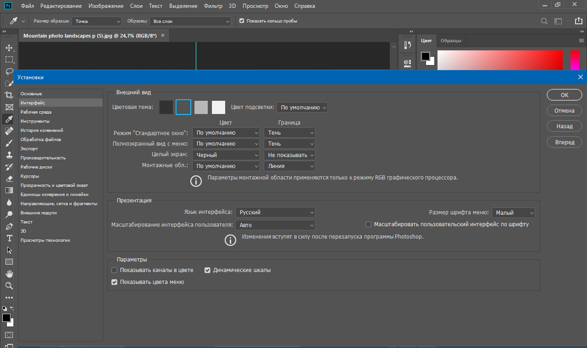The height and width of the screenshot is (348, 587).
Task: Open Монтажные обл. border dropdown Линия
Action: (x=289, y=166)
